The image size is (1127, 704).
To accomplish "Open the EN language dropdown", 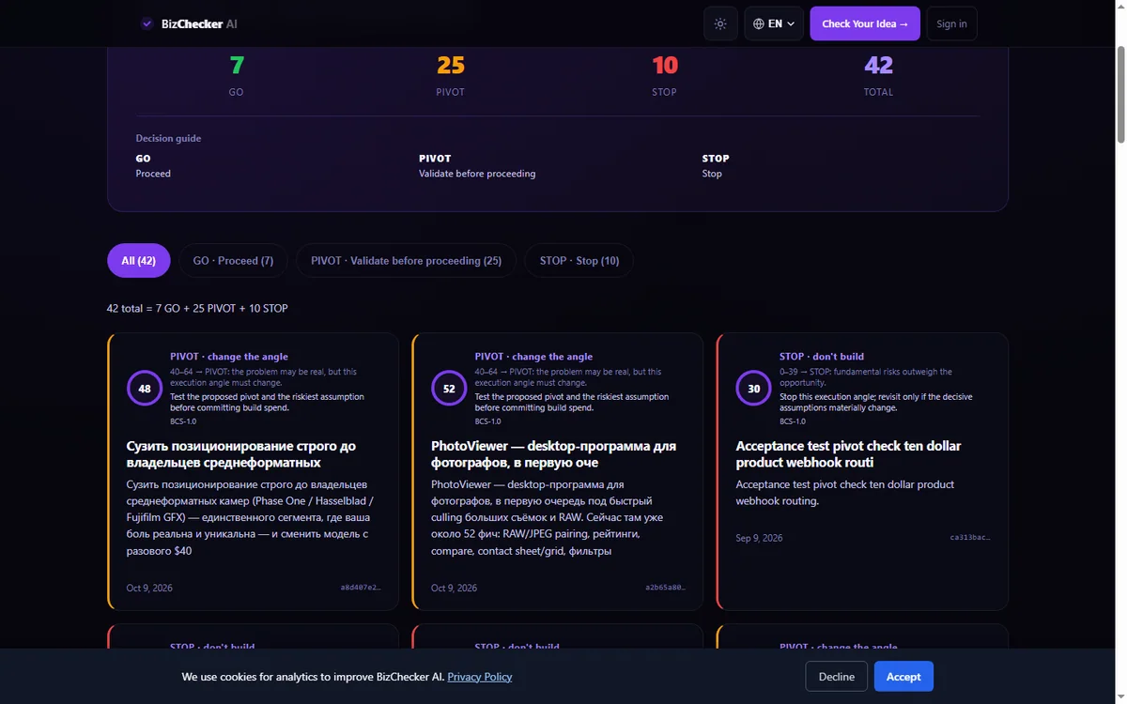I will [774, 23].
